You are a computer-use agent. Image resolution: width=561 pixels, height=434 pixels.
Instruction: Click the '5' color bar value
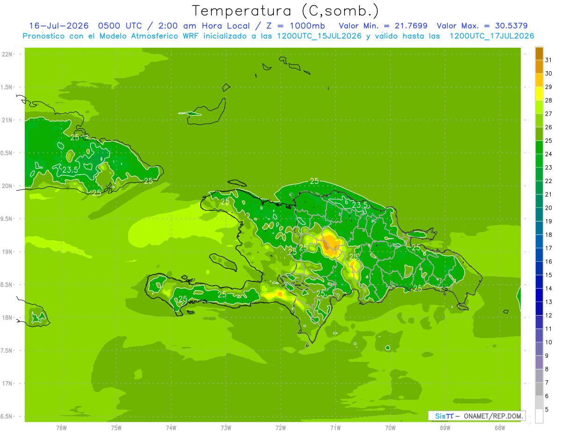click(547, 410)
